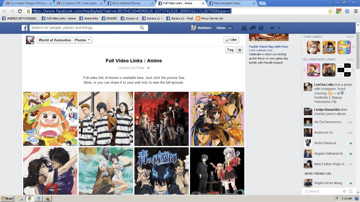Open the Ninja Saga game icon
Screen dimensions: 360x202
[x=329, y=47]
